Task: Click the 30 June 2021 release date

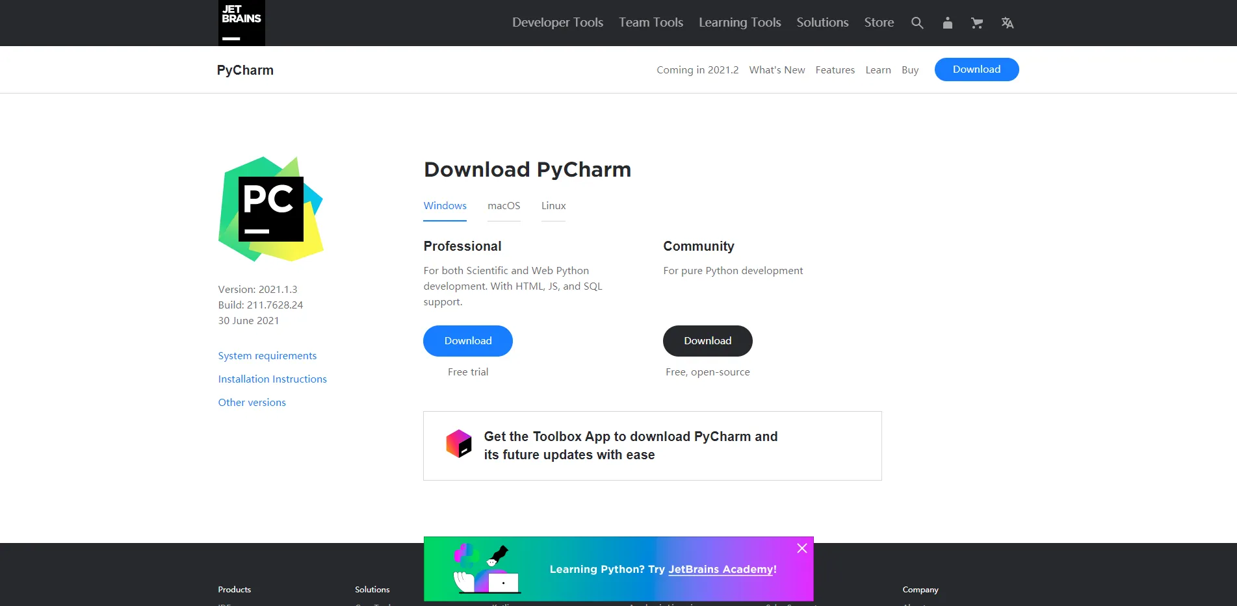Action: click(x=249, y=321)
